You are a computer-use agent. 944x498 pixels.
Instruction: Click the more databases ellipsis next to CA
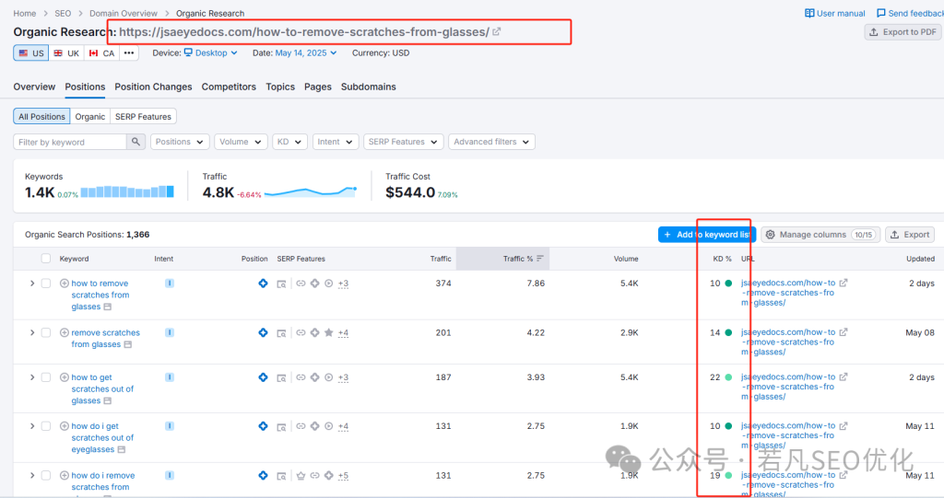[x=129, y=53]
